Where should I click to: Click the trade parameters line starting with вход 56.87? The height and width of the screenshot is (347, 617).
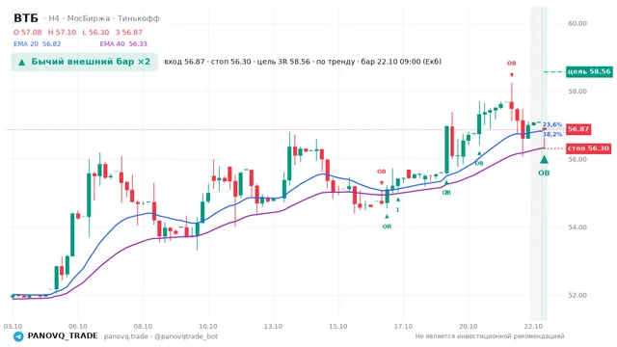[303, 62]
